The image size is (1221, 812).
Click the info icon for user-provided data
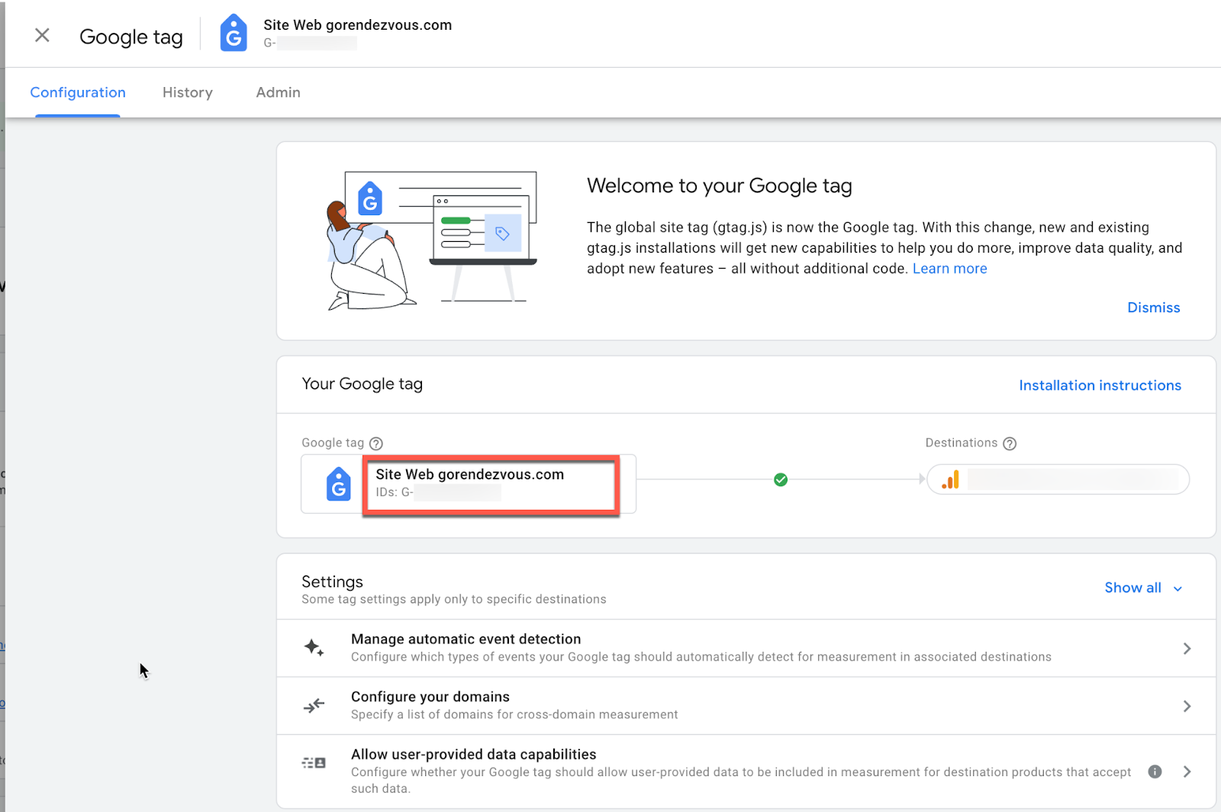pos(1155,772)
